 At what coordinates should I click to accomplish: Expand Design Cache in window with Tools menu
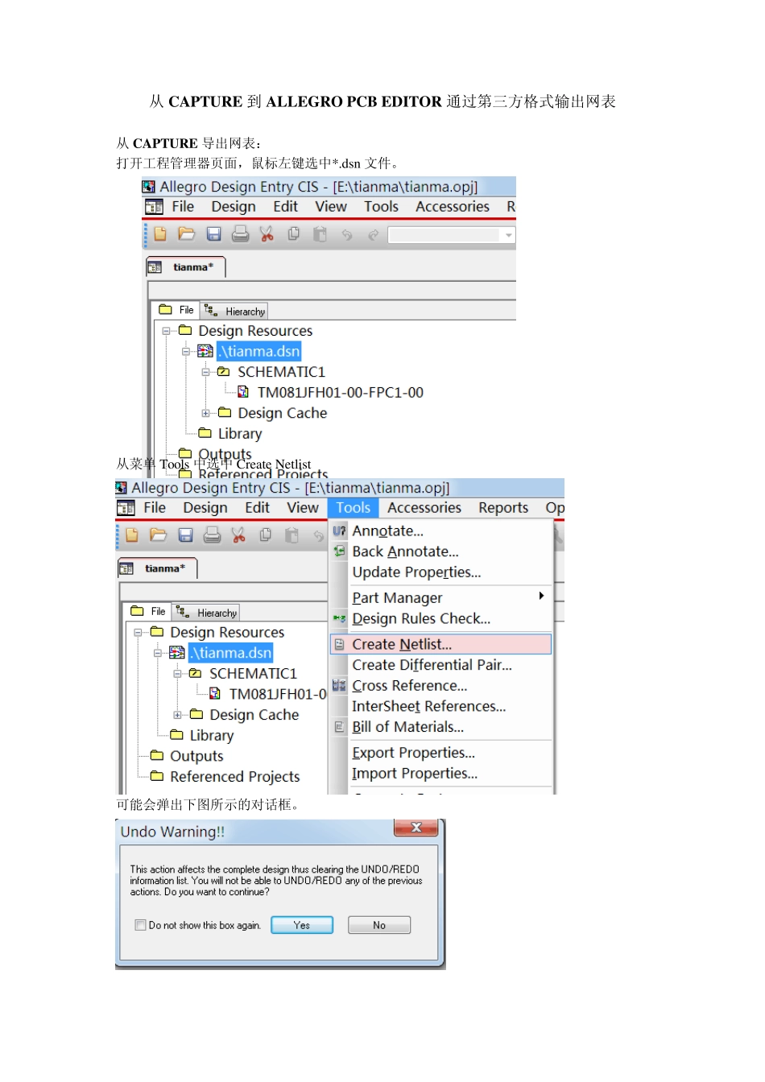pyautogui.click(x=177, y=715)
